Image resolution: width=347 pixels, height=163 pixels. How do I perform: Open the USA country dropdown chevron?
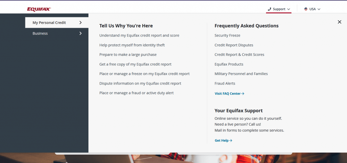point(319,9)
